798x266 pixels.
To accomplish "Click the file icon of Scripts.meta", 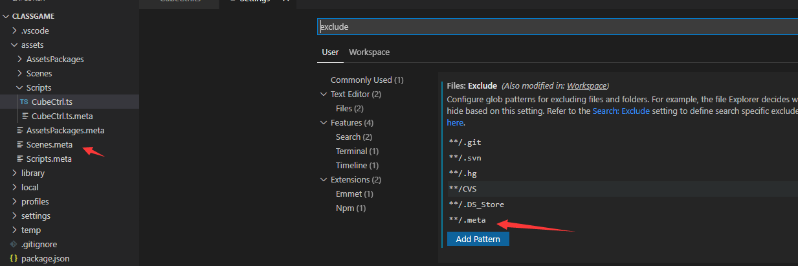I will tap(20, 159).
